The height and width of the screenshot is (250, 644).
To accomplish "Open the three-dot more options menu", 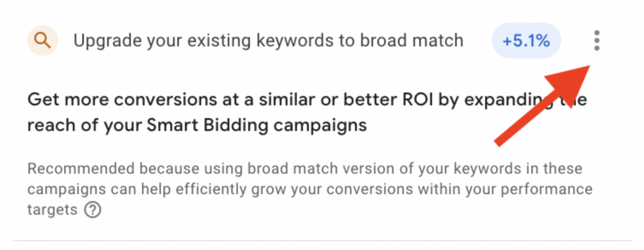I will 597,40.
